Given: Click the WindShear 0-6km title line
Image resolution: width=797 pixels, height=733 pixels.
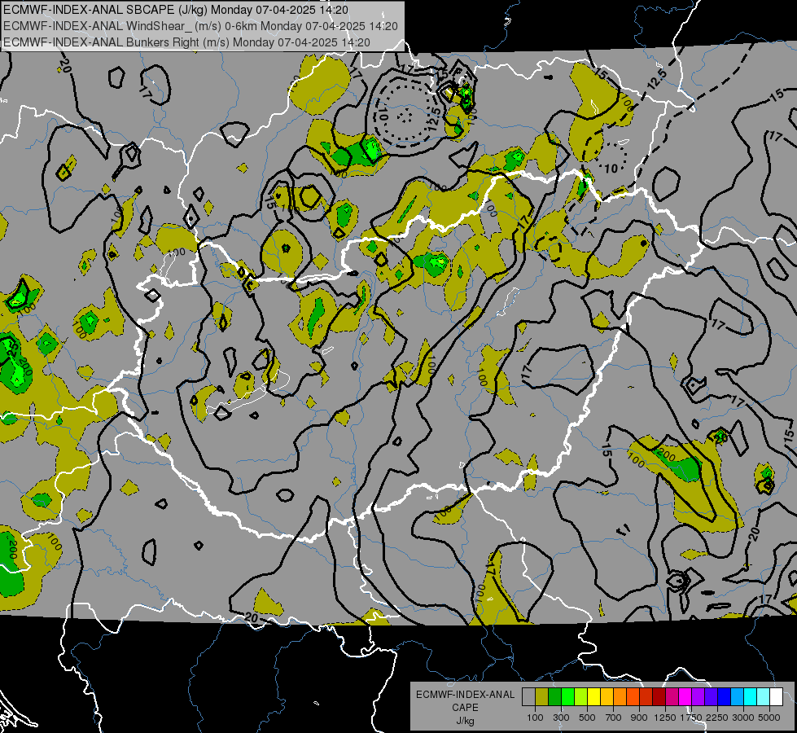Looking at the screenshot, I should pos(200,26).
